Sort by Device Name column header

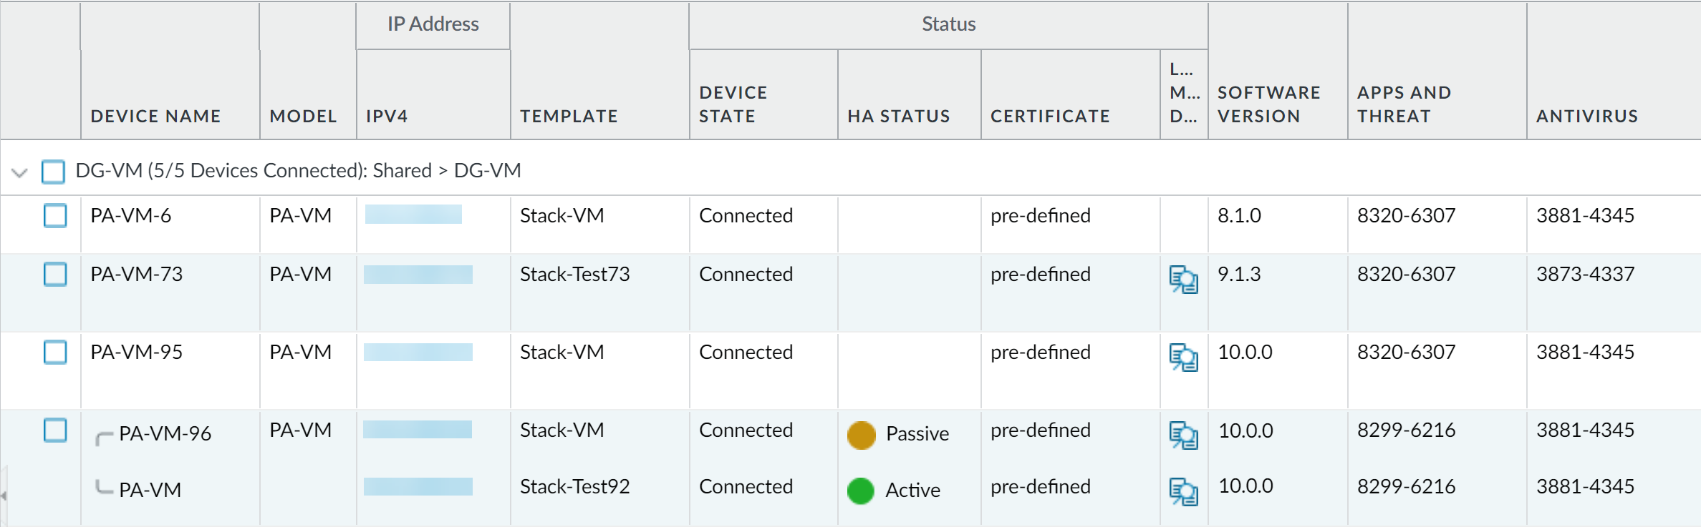(155, 116)
